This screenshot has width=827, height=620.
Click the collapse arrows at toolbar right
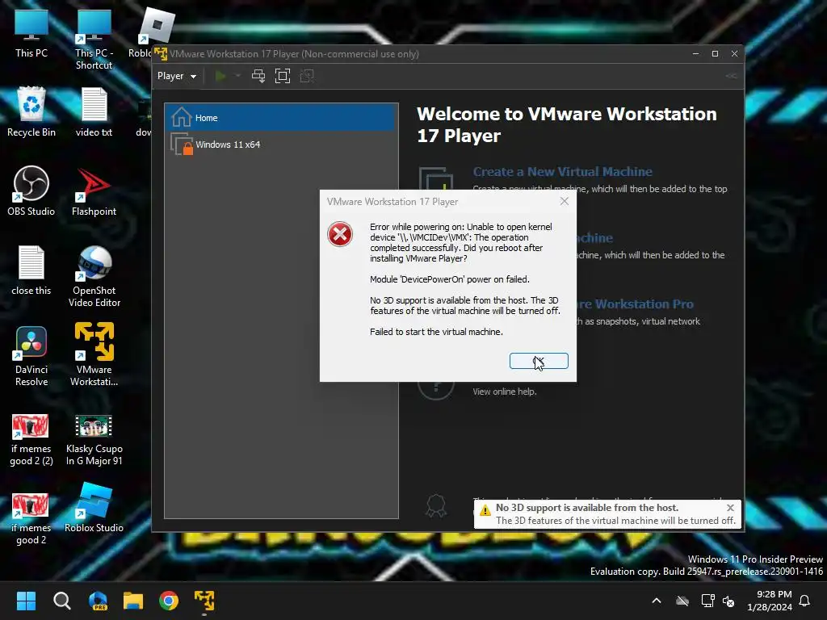coord(731,76)
